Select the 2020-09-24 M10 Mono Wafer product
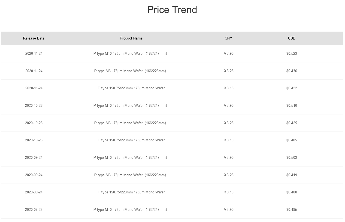The height and width of the screenshot is (222, 345). [x=130, y=158]
